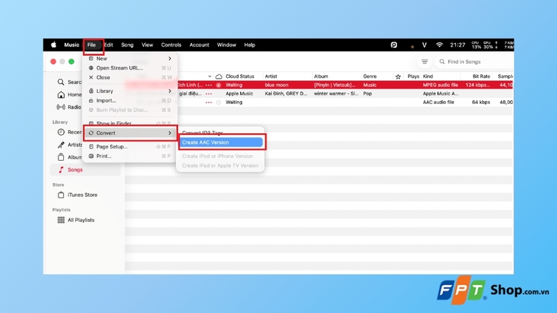Sort by Artist column header
Screen dimensions: 557x313
point(271,77)
